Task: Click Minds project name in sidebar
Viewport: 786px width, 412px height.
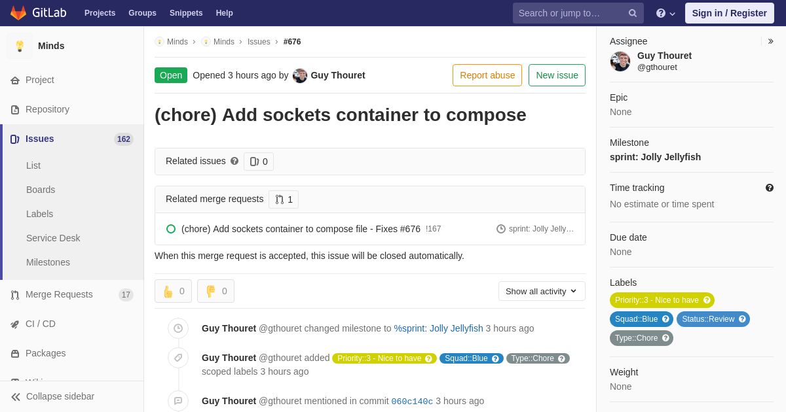Action: tap(51, 46)
